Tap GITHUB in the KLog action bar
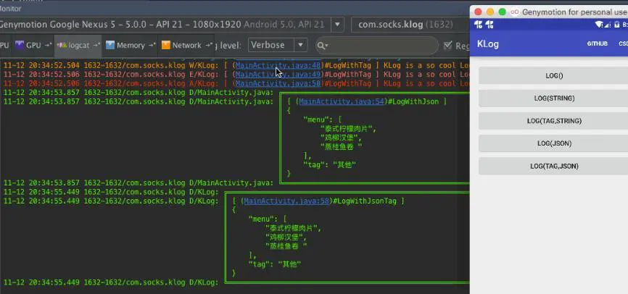628x294 pixels. click(597, 43)
